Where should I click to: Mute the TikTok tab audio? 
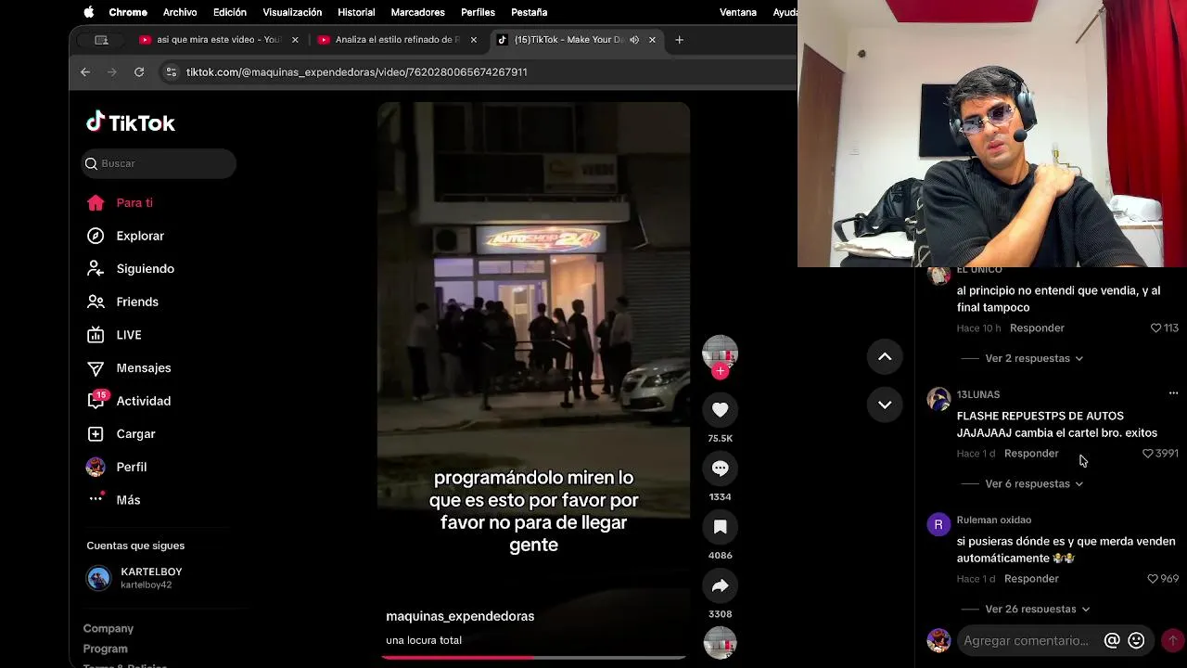click(x=634, y=40)
